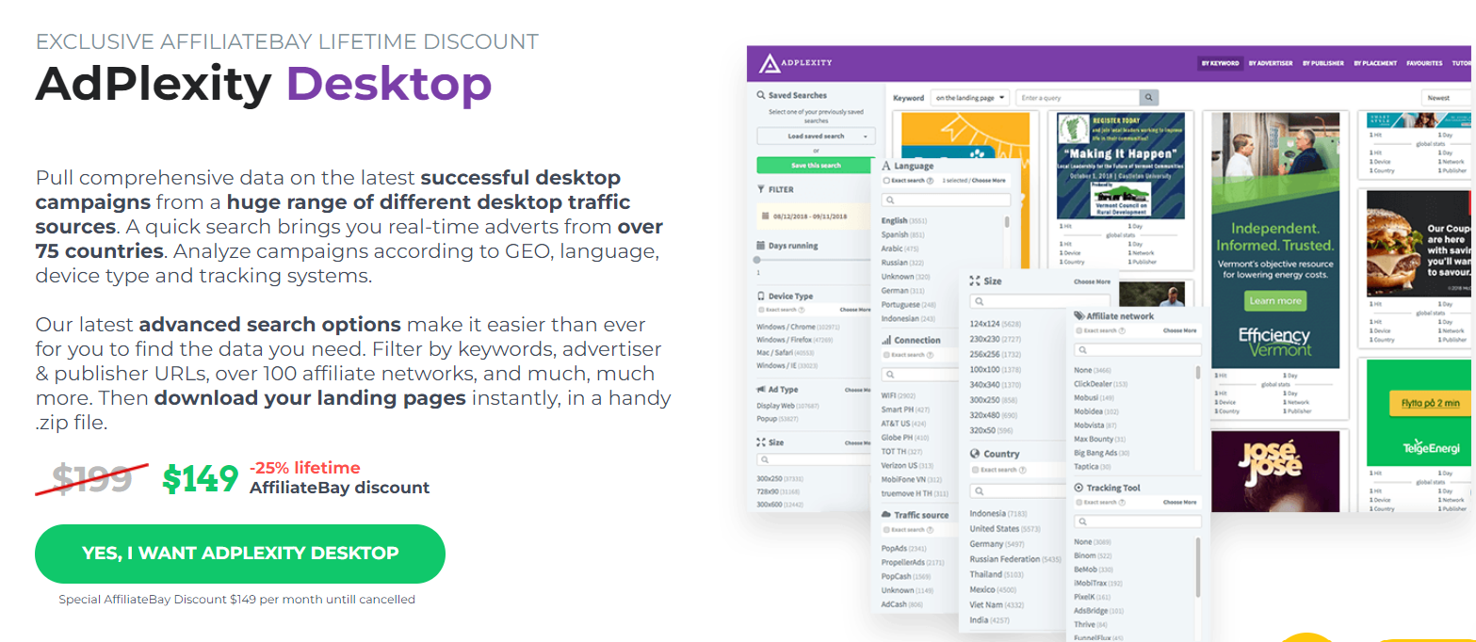Click the FILTER funnel icon
This screenshot has width=1476, height=642.
tap(761, 189)
